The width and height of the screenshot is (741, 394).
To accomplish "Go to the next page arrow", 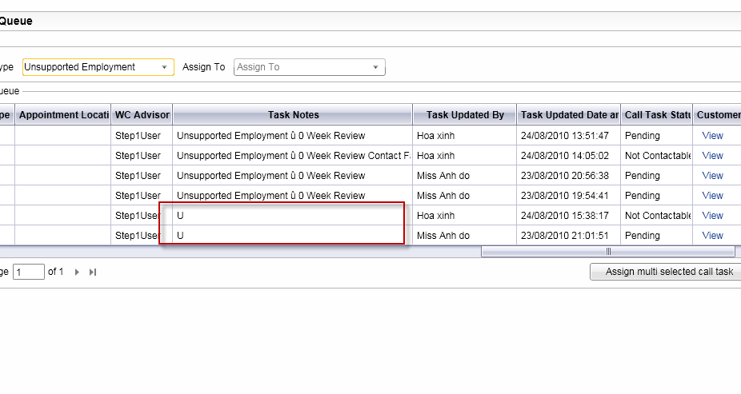I will pyautogui.click(x=77, y=273).
